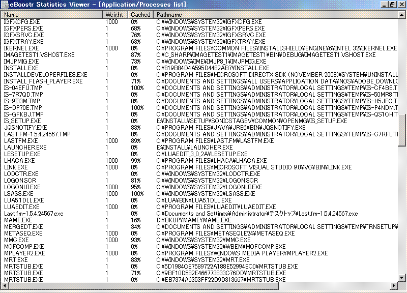The height and width of the screenshot is (293, 407).
Task: Select the JQSNOTIFY.EXE row
Action: pos(199,128)
